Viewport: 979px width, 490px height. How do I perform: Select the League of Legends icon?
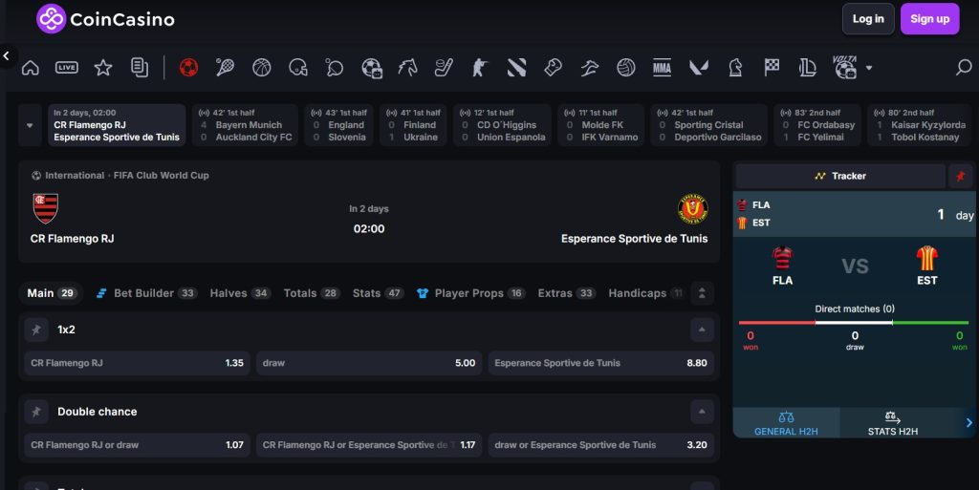coord(808,67)
